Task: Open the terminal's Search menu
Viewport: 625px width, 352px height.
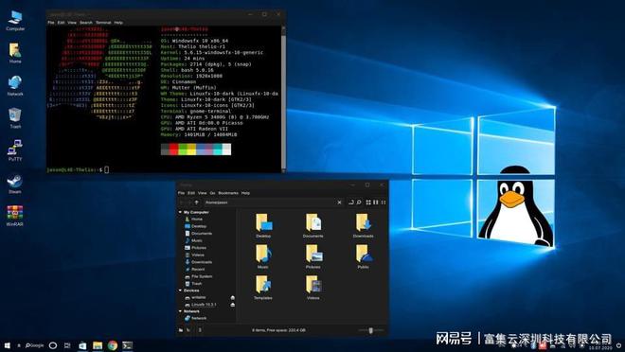Action: click(x=85, y=23)
